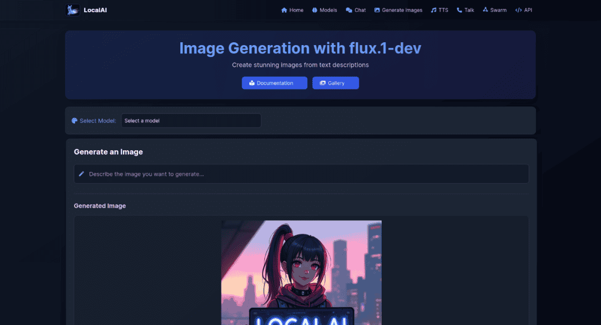The height and width of the screenshot is (325, 601).
Task: Click the image description input field
Action: [301, 174]
